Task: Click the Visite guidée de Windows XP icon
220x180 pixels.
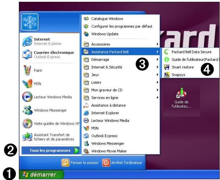Action: coord(27,124)
